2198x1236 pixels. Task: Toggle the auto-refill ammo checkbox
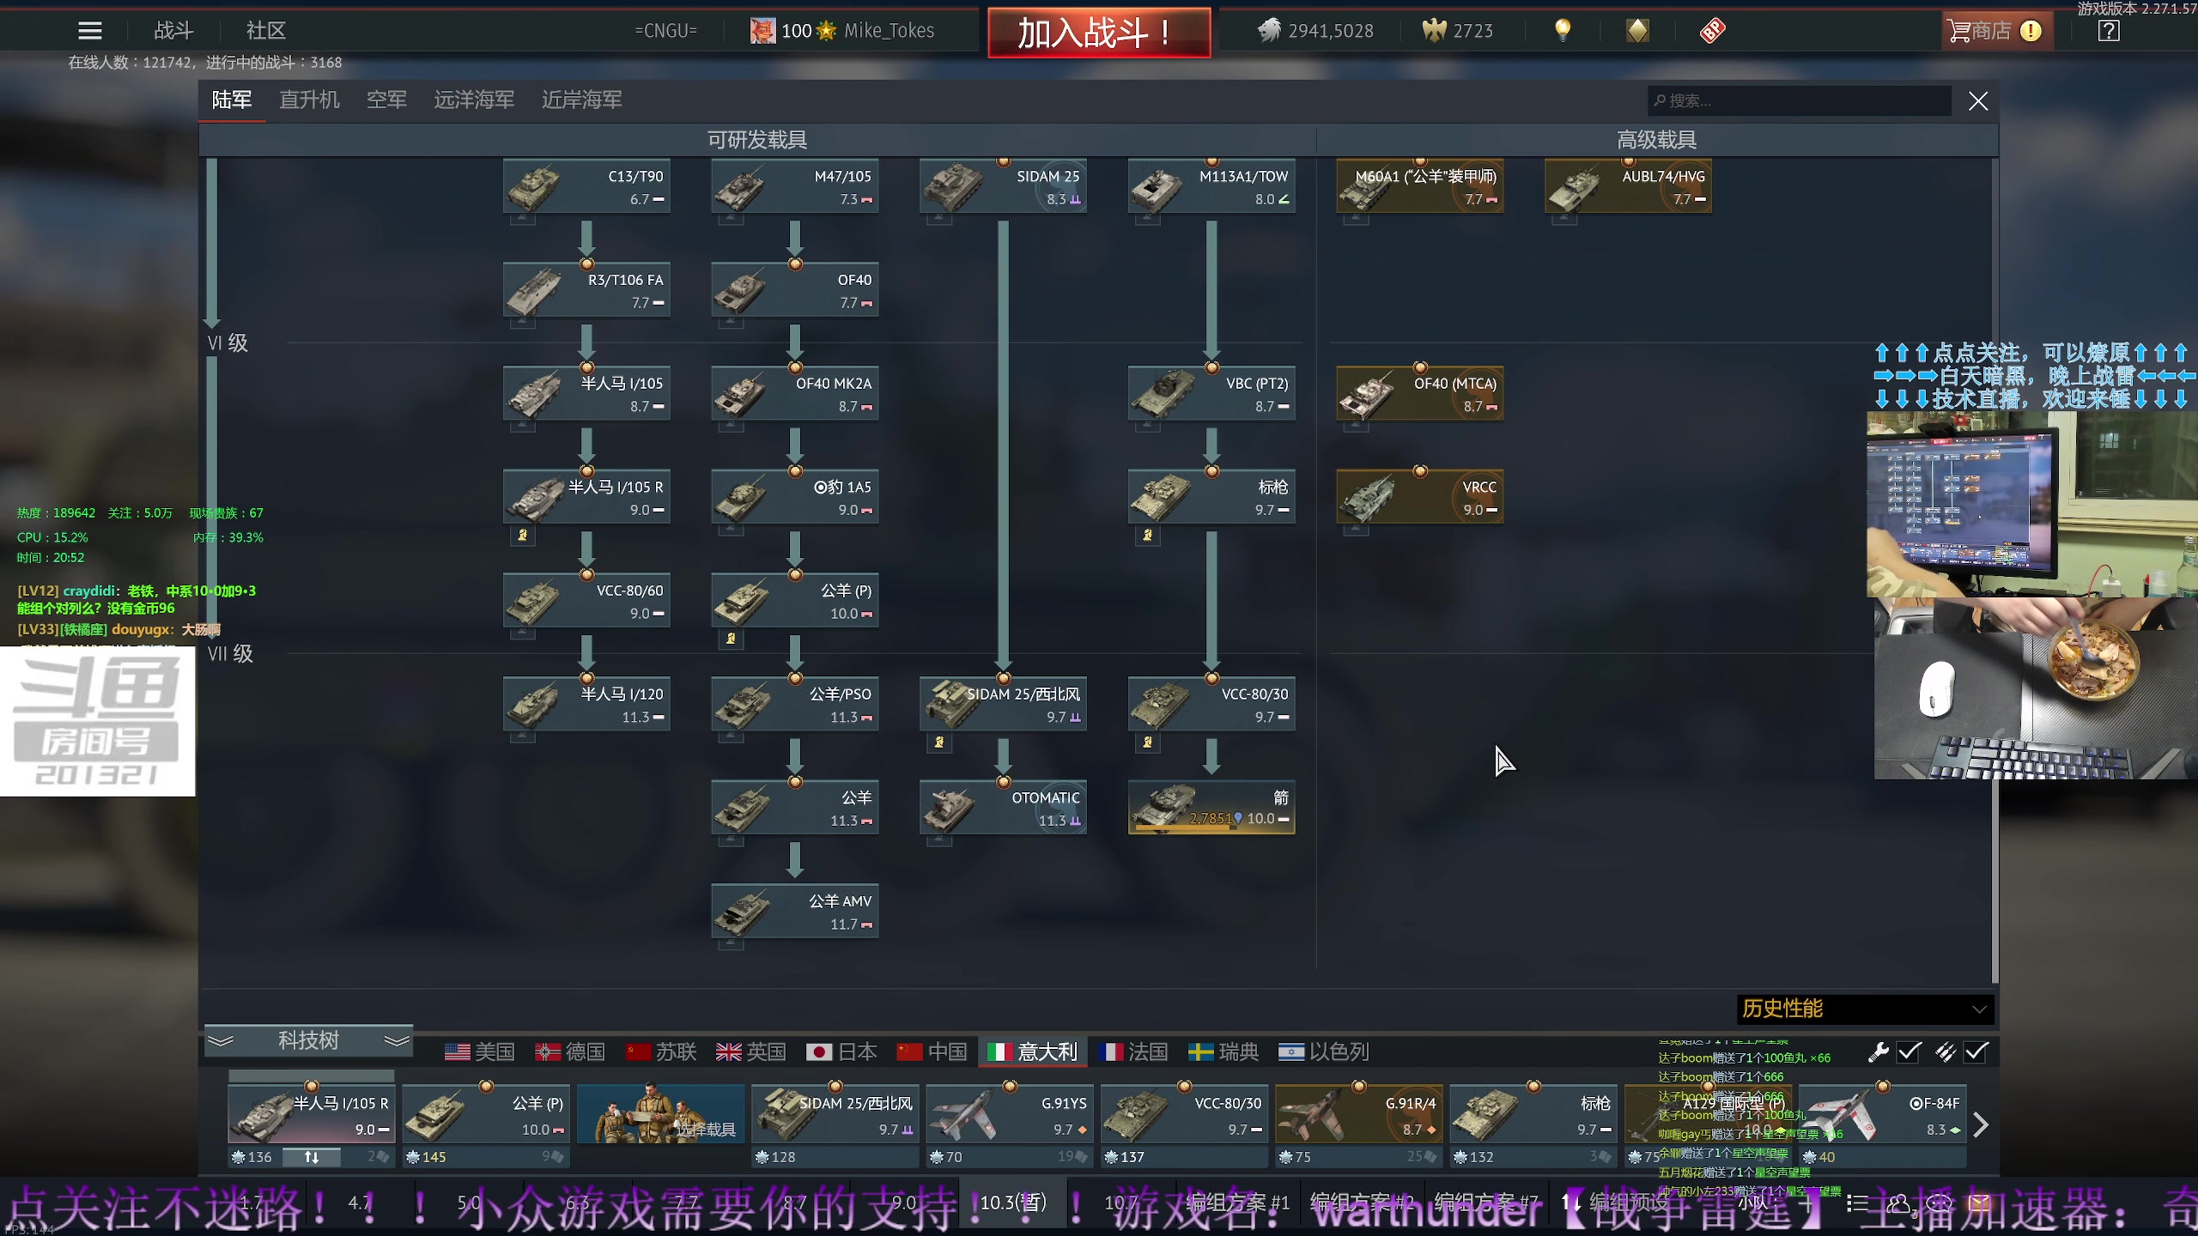pyautogui.click(x=1976, y=1052)
